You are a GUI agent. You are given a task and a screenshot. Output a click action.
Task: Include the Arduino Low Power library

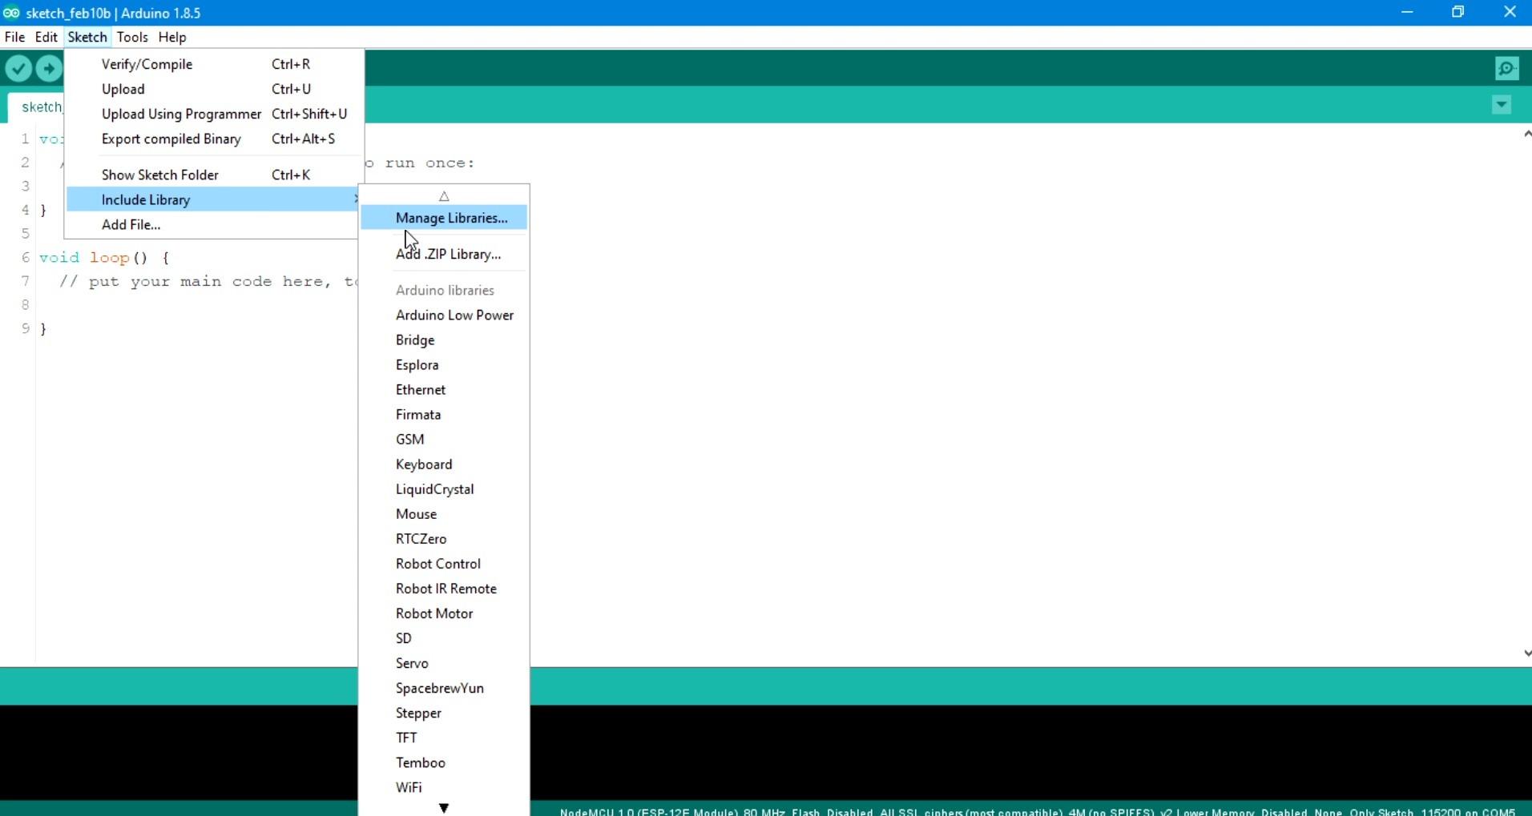444,315
